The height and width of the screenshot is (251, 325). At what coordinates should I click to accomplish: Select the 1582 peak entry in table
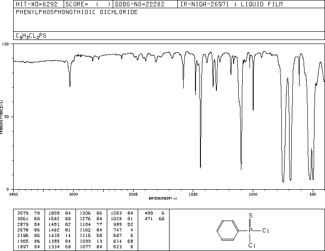pos(54,219)
